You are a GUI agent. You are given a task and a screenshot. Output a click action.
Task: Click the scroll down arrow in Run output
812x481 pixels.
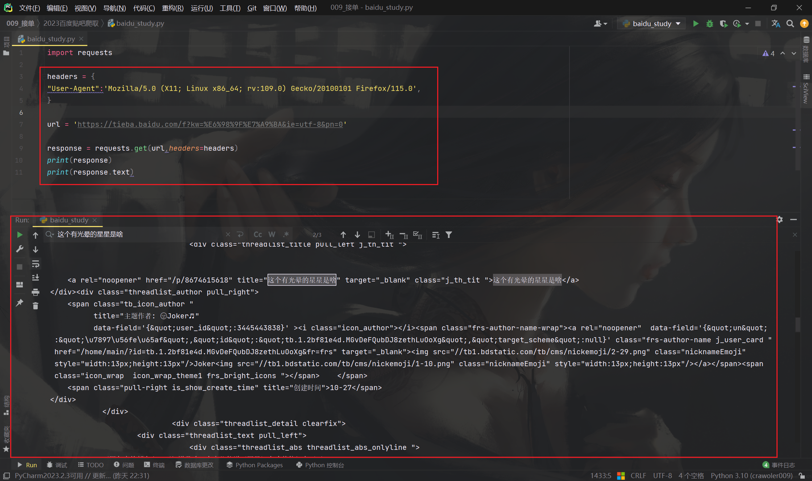tap(36, 248)
